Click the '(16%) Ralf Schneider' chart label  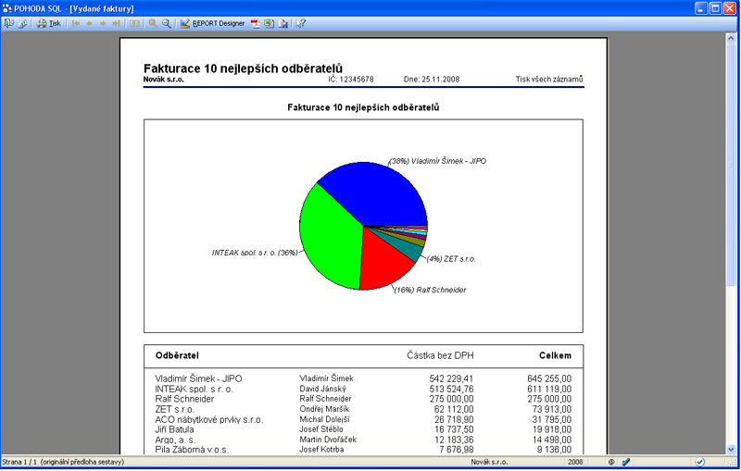point(430,290)
